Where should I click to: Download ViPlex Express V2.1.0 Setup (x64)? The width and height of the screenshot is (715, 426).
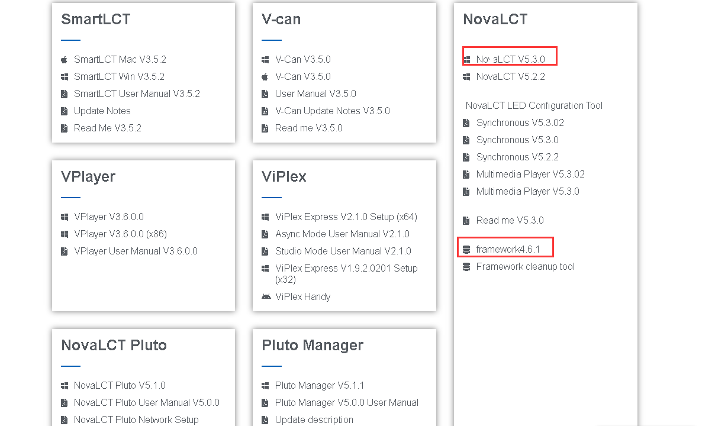click(x=346, y=217)
